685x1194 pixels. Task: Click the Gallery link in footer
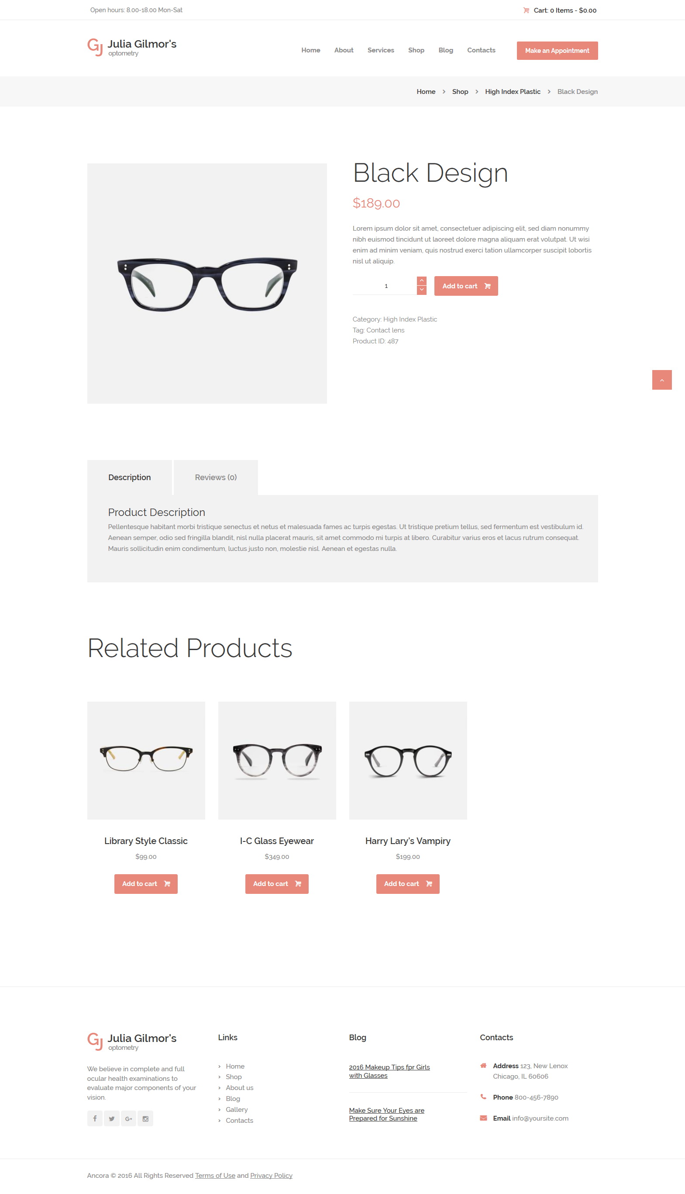237,1109
